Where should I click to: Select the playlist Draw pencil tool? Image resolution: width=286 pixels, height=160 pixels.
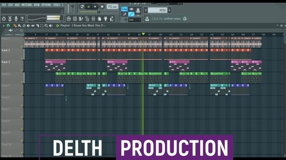click(x=15, y=26)
